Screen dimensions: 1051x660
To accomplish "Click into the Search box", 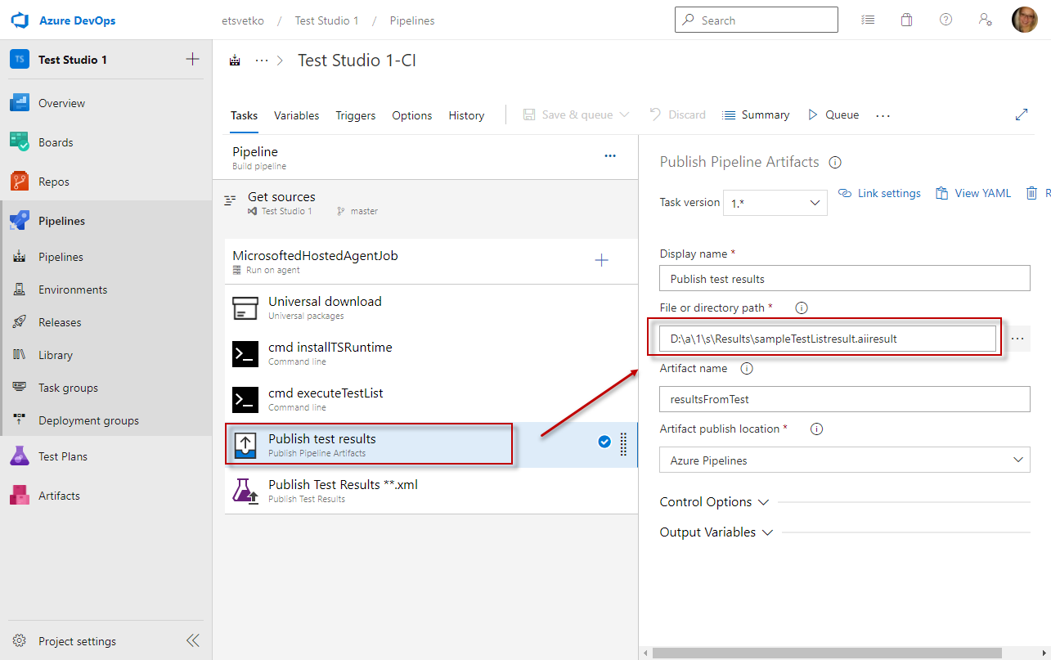I will click(x=757, y=20).
